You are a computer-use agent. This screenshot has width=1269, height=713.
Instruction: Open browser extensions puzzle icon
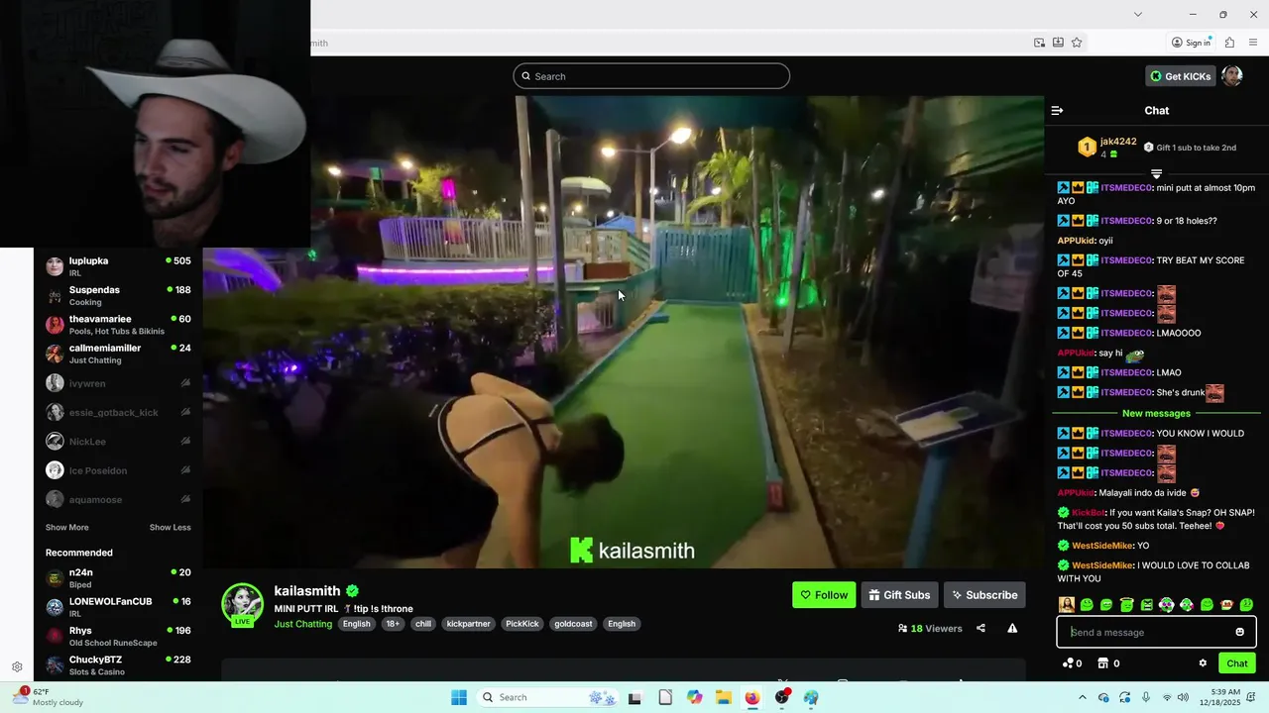tap(1229, 43)
